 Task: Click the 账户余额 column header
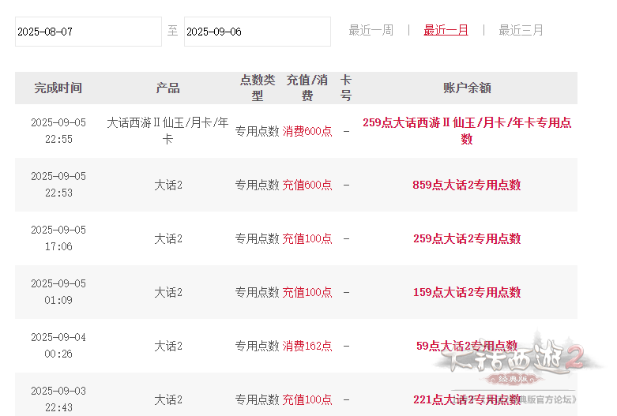click(467, 88)
